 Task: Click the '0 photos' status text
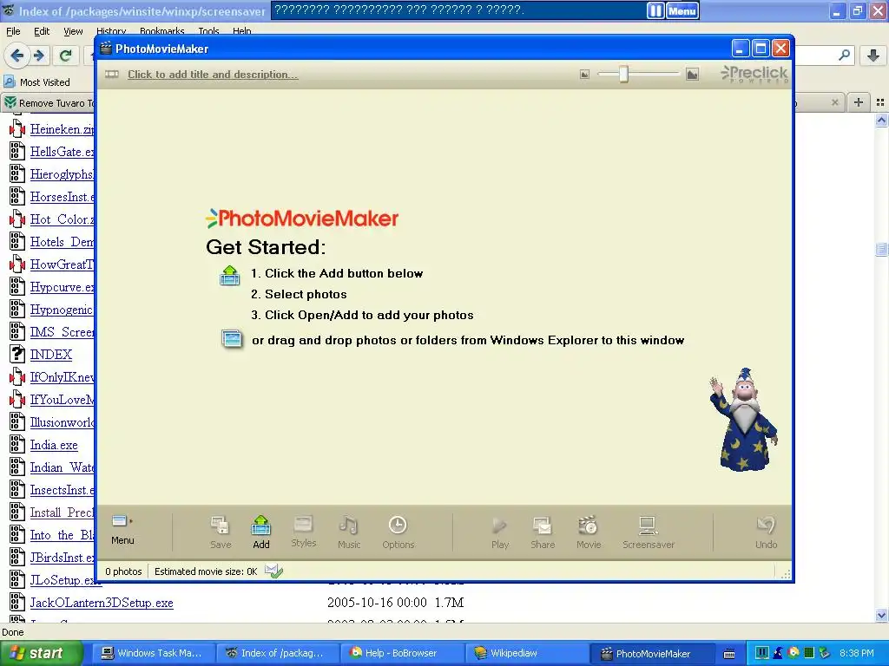[123, 571]
